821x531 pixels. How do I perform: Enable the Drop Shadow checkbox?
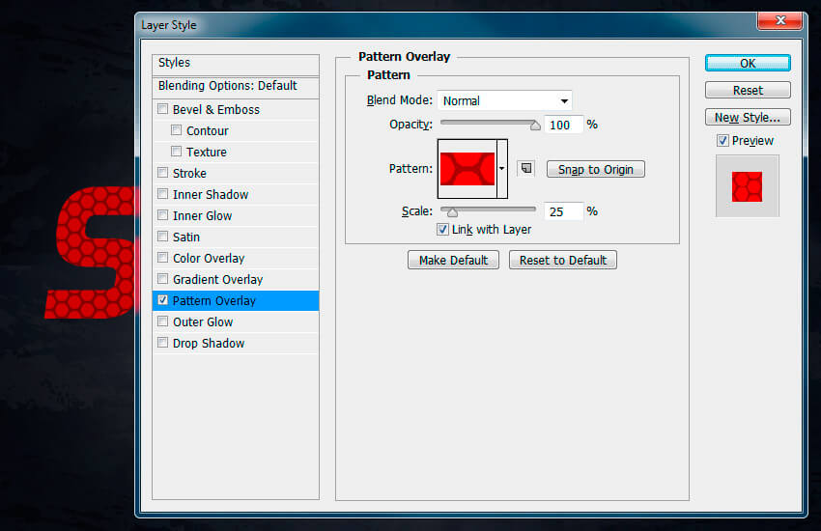(x=163, y=342)
